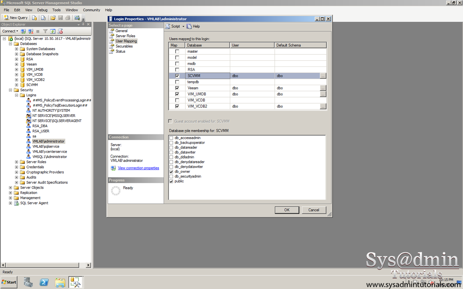Viewport: 463px width, 289px height.
Task: Expand the Replication folder node
Action: point(10,193)
